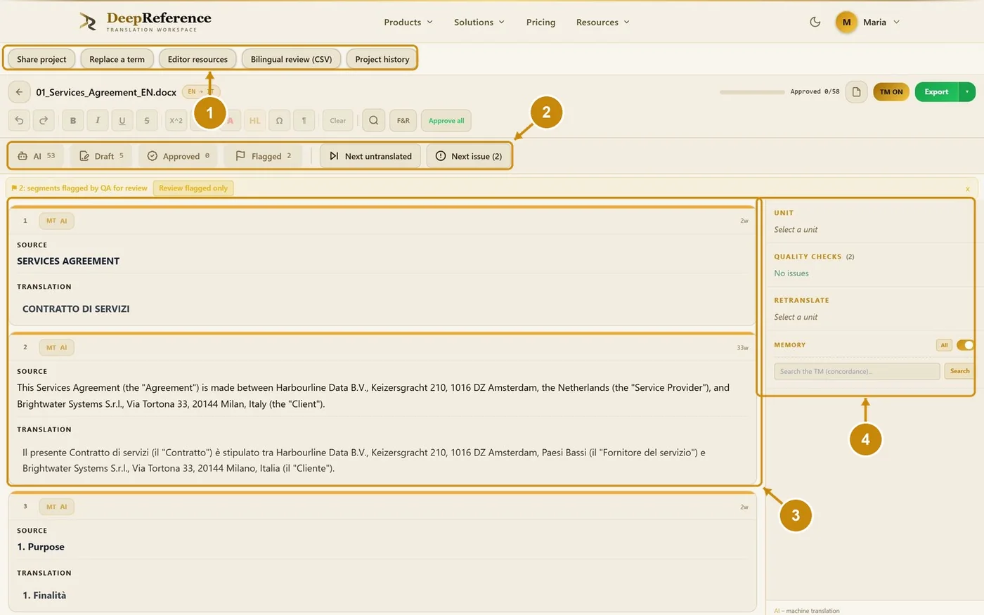Expand the Resources menu
Image resolution: width=984 pixels, height=615 pixels.
[603, 22]
